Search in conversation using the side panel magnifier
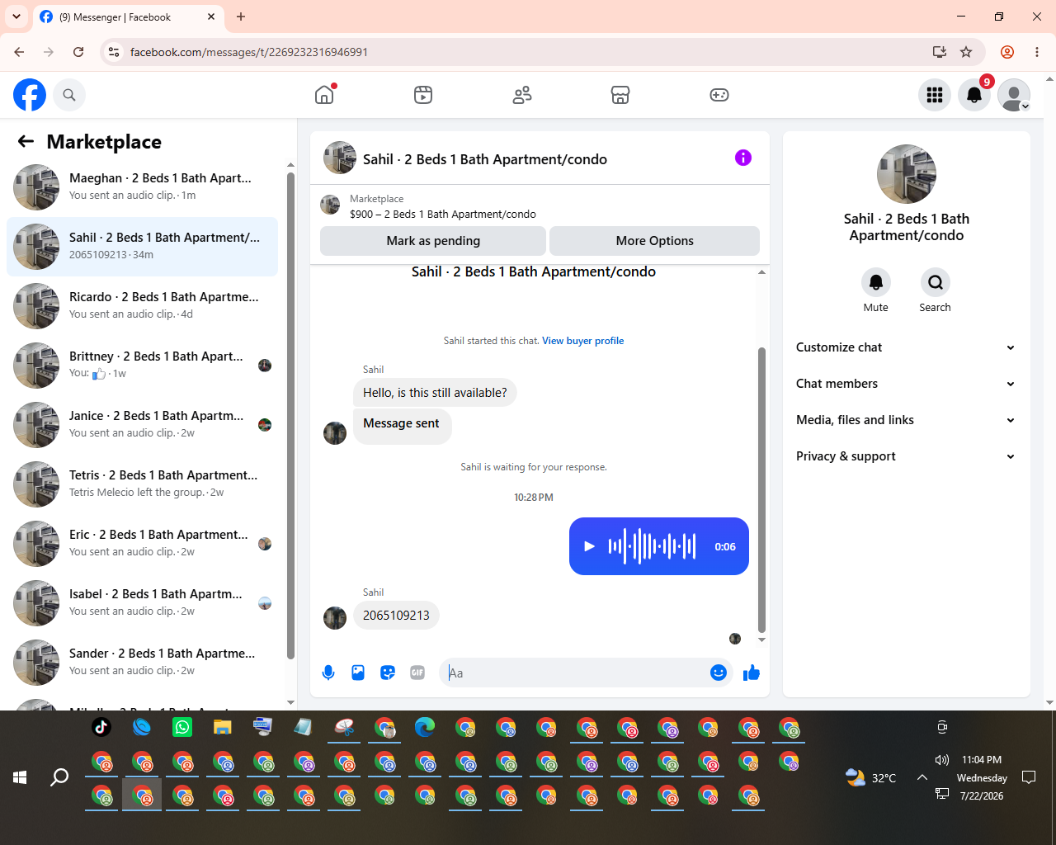Viewport: 1056px width, 845px height. click(x=936, y=282)
